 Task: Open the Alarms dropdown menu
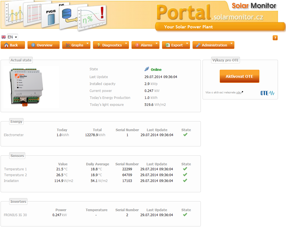click(x=145, y=45)
